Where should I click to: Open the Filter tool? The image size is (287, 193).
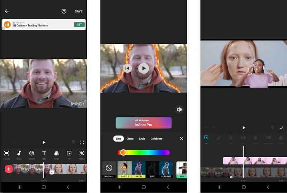tap(57, 154)
